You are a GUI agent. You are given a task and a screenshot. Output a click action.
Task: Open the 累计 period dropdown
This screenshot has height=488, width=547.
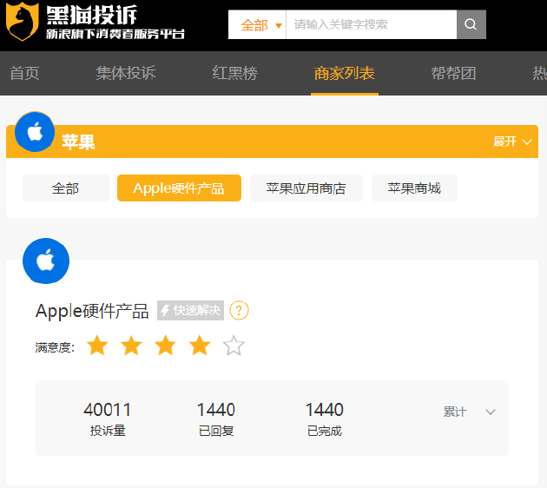click(x=469, y=412)
